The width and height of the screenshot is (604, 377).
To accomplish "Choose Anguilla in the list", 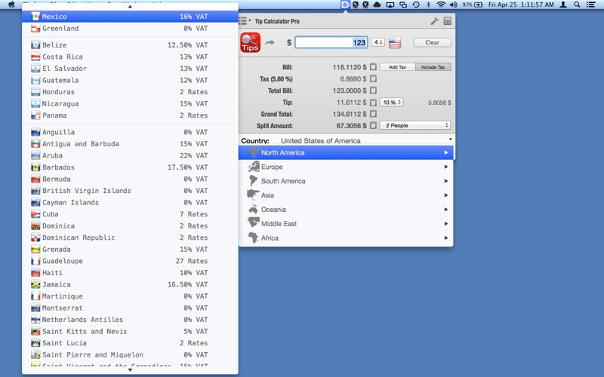I will coord(130,132).
